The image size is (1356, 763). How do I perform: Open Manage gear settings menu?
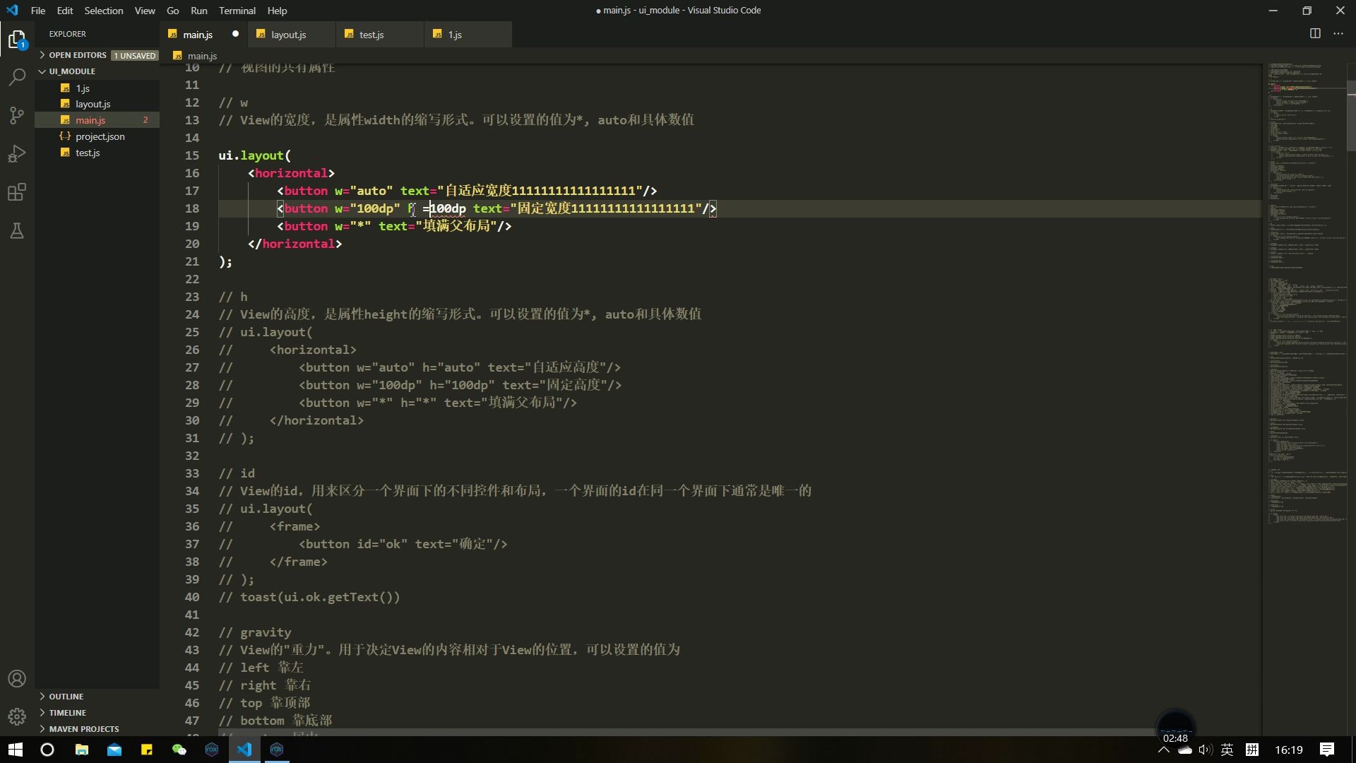click(x=17, y=716)
